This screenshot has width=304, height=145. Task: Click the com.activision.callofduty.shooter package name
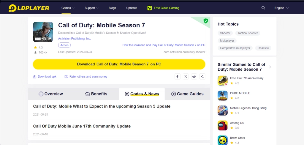(184, 52)
